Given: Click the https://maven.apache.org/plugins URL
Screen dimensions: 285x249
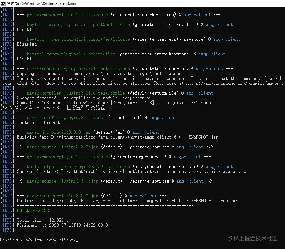Looking at the screenshot, I should click(x=236, y=83).
